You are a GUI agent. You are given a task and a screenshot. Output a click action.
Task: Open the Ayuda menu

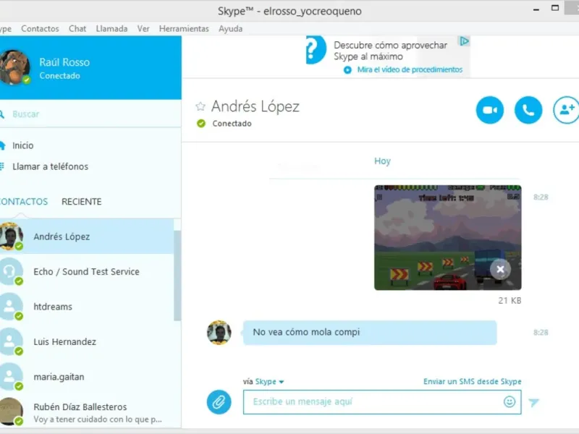[x=230, y=28]
